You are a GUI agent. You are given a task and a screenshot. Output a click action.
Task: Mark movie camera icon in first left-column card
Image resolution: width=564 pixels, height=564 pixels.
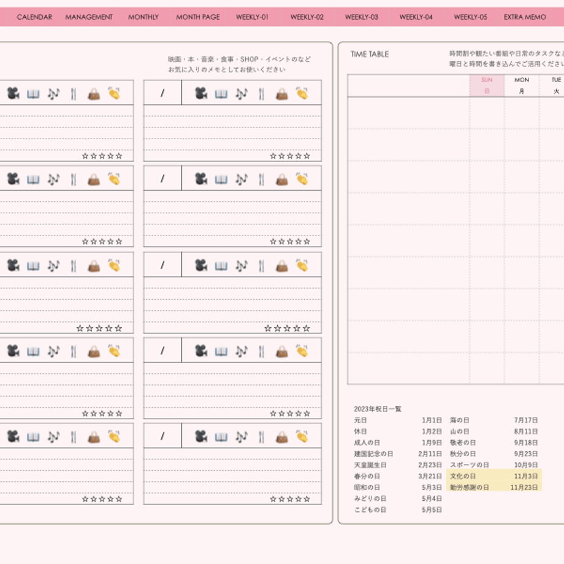13,94
